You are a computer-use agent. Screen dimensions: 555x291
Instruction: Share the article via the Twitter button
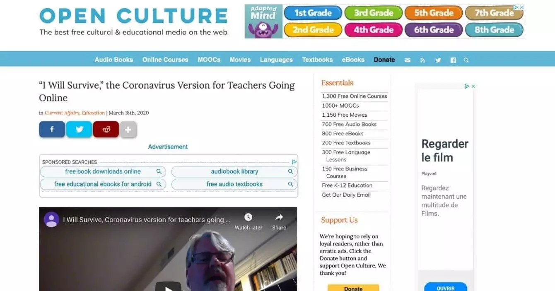pos(79,129)
